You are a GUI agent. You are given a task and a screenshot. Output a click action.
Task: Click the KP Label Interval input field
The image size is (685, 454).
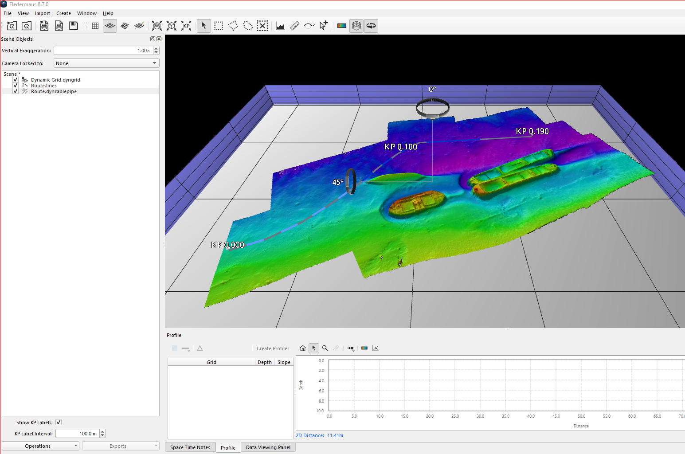coord(77,434)
